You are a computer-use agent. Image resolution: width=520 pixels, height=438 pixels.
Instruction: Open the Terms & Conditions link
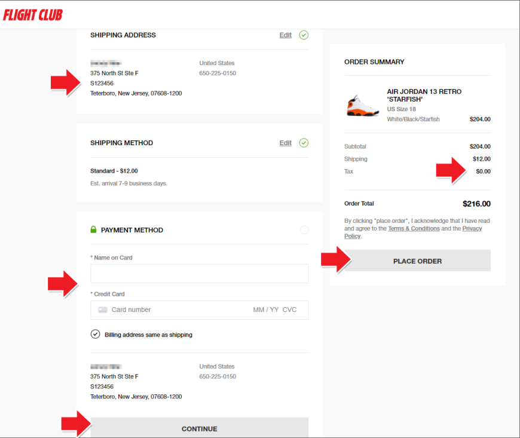click(x=414, y=228)
